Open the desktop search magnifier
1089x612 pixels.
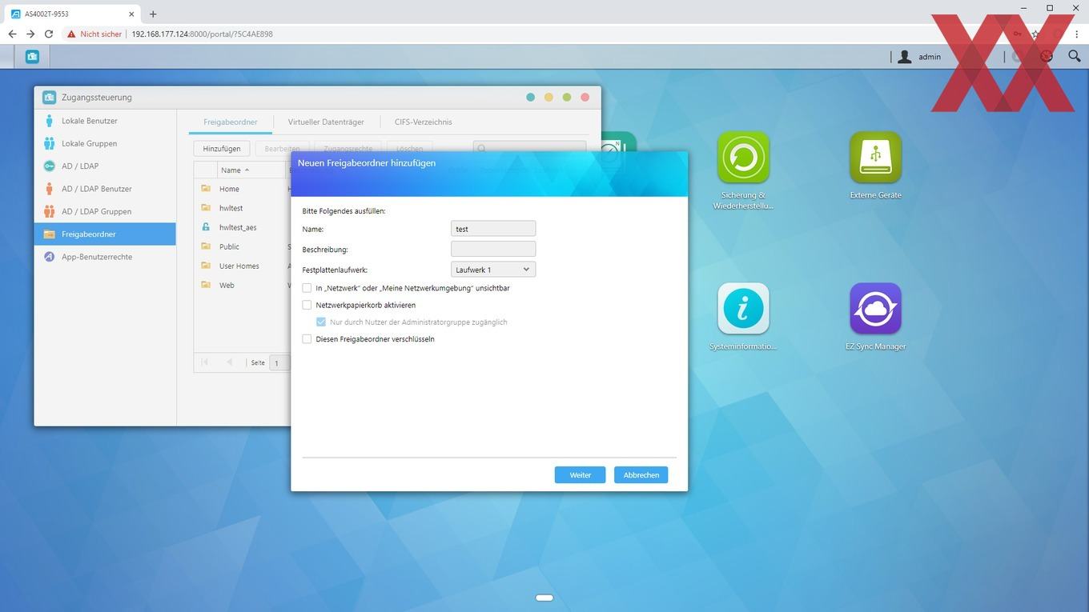click(1075, 56)
